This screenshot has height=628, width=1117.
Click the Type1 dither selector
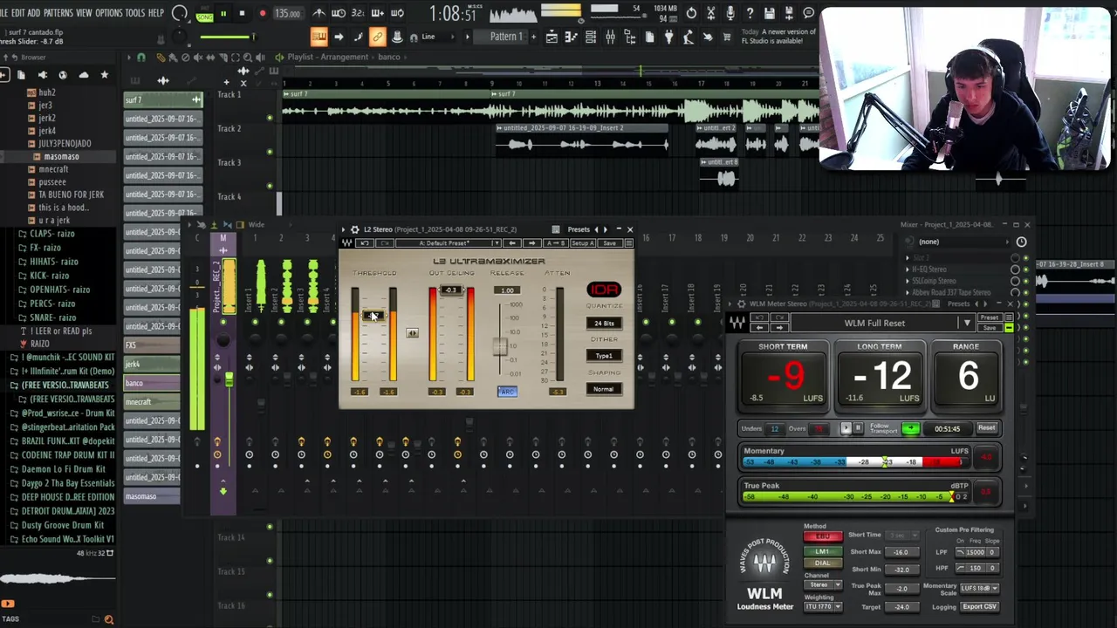(604, 356)
